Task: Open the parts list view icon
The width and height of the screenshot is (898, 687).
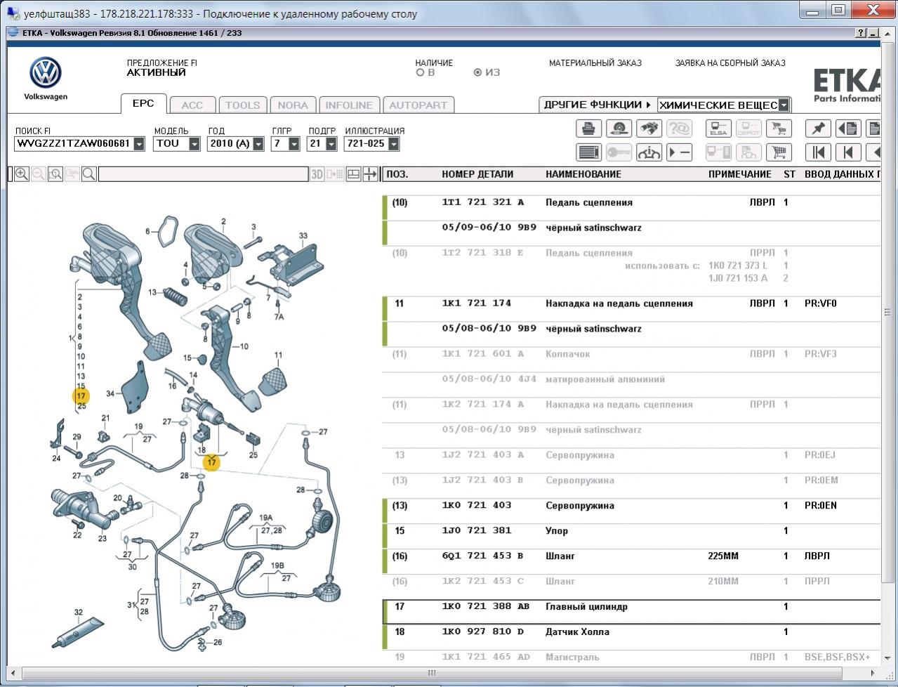Action: [588, 152]
